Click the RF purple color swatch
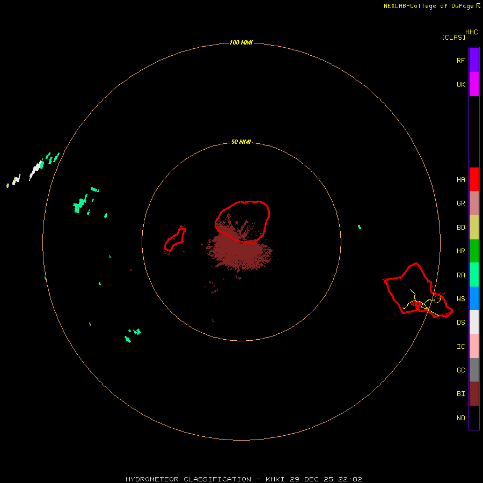Image resolution: width=483 pixels, height=483 pixels. [x=474, y=60]
